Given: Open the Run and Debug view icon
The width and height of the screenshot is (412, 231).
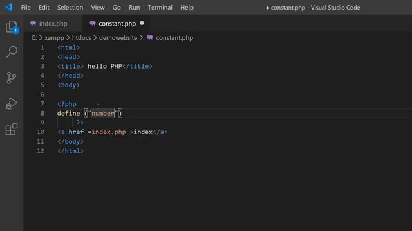Looking at the screenshot, I should (12, 103).
